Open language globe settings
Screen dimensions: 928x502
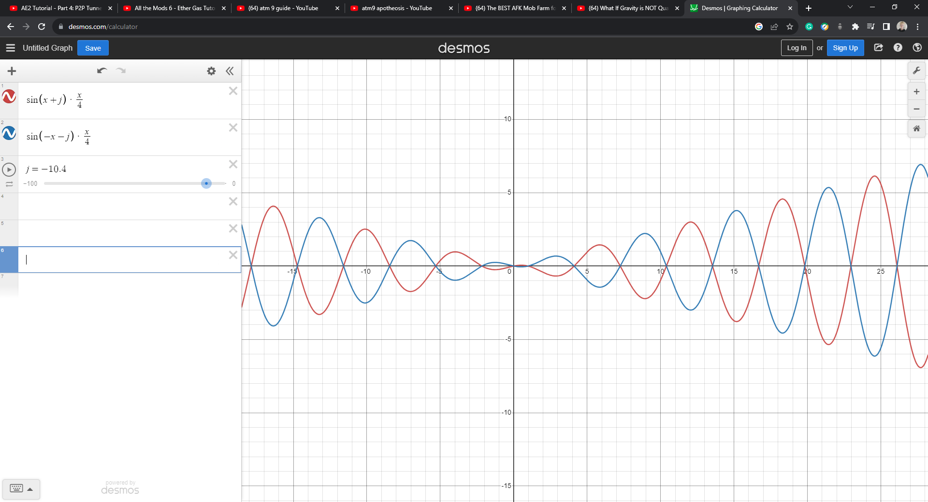[x=917, y=48]
